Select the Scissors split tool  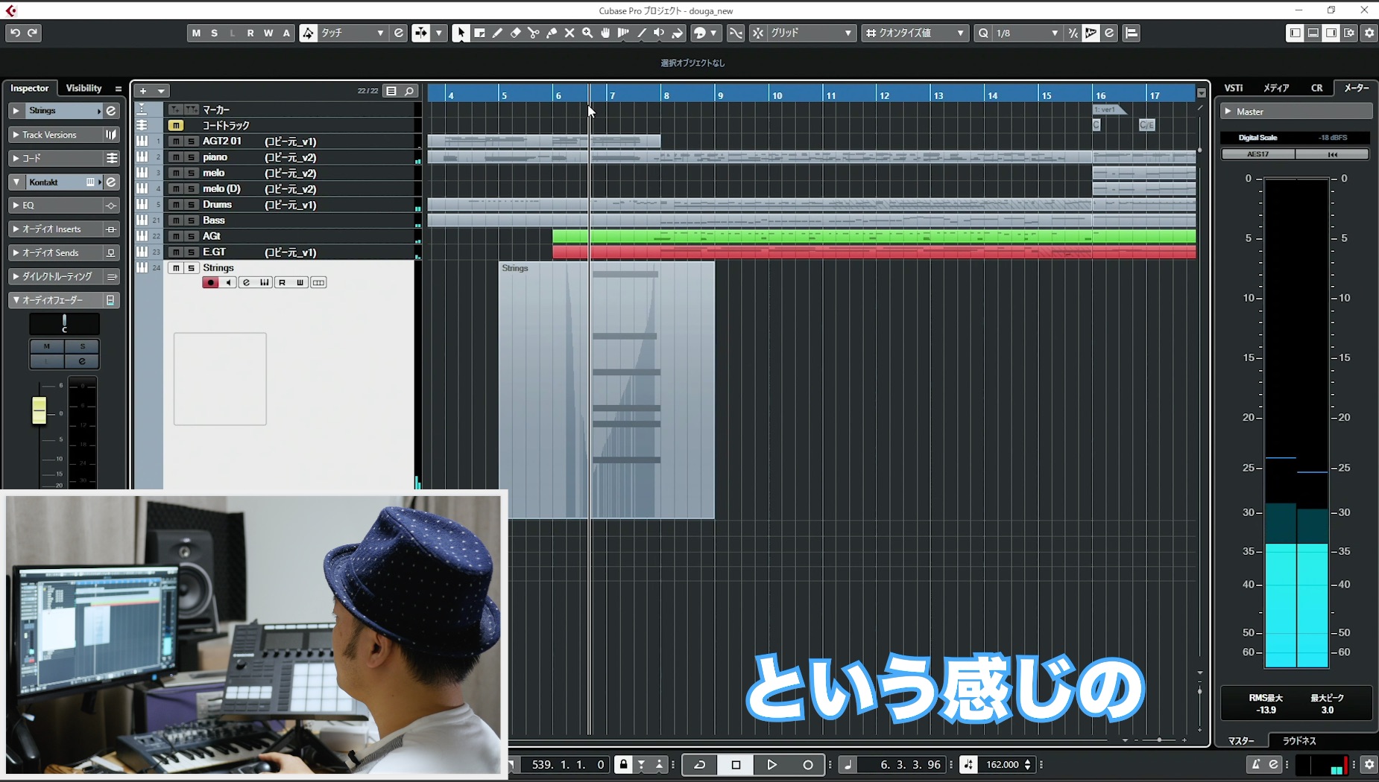(x=533, y=33)
